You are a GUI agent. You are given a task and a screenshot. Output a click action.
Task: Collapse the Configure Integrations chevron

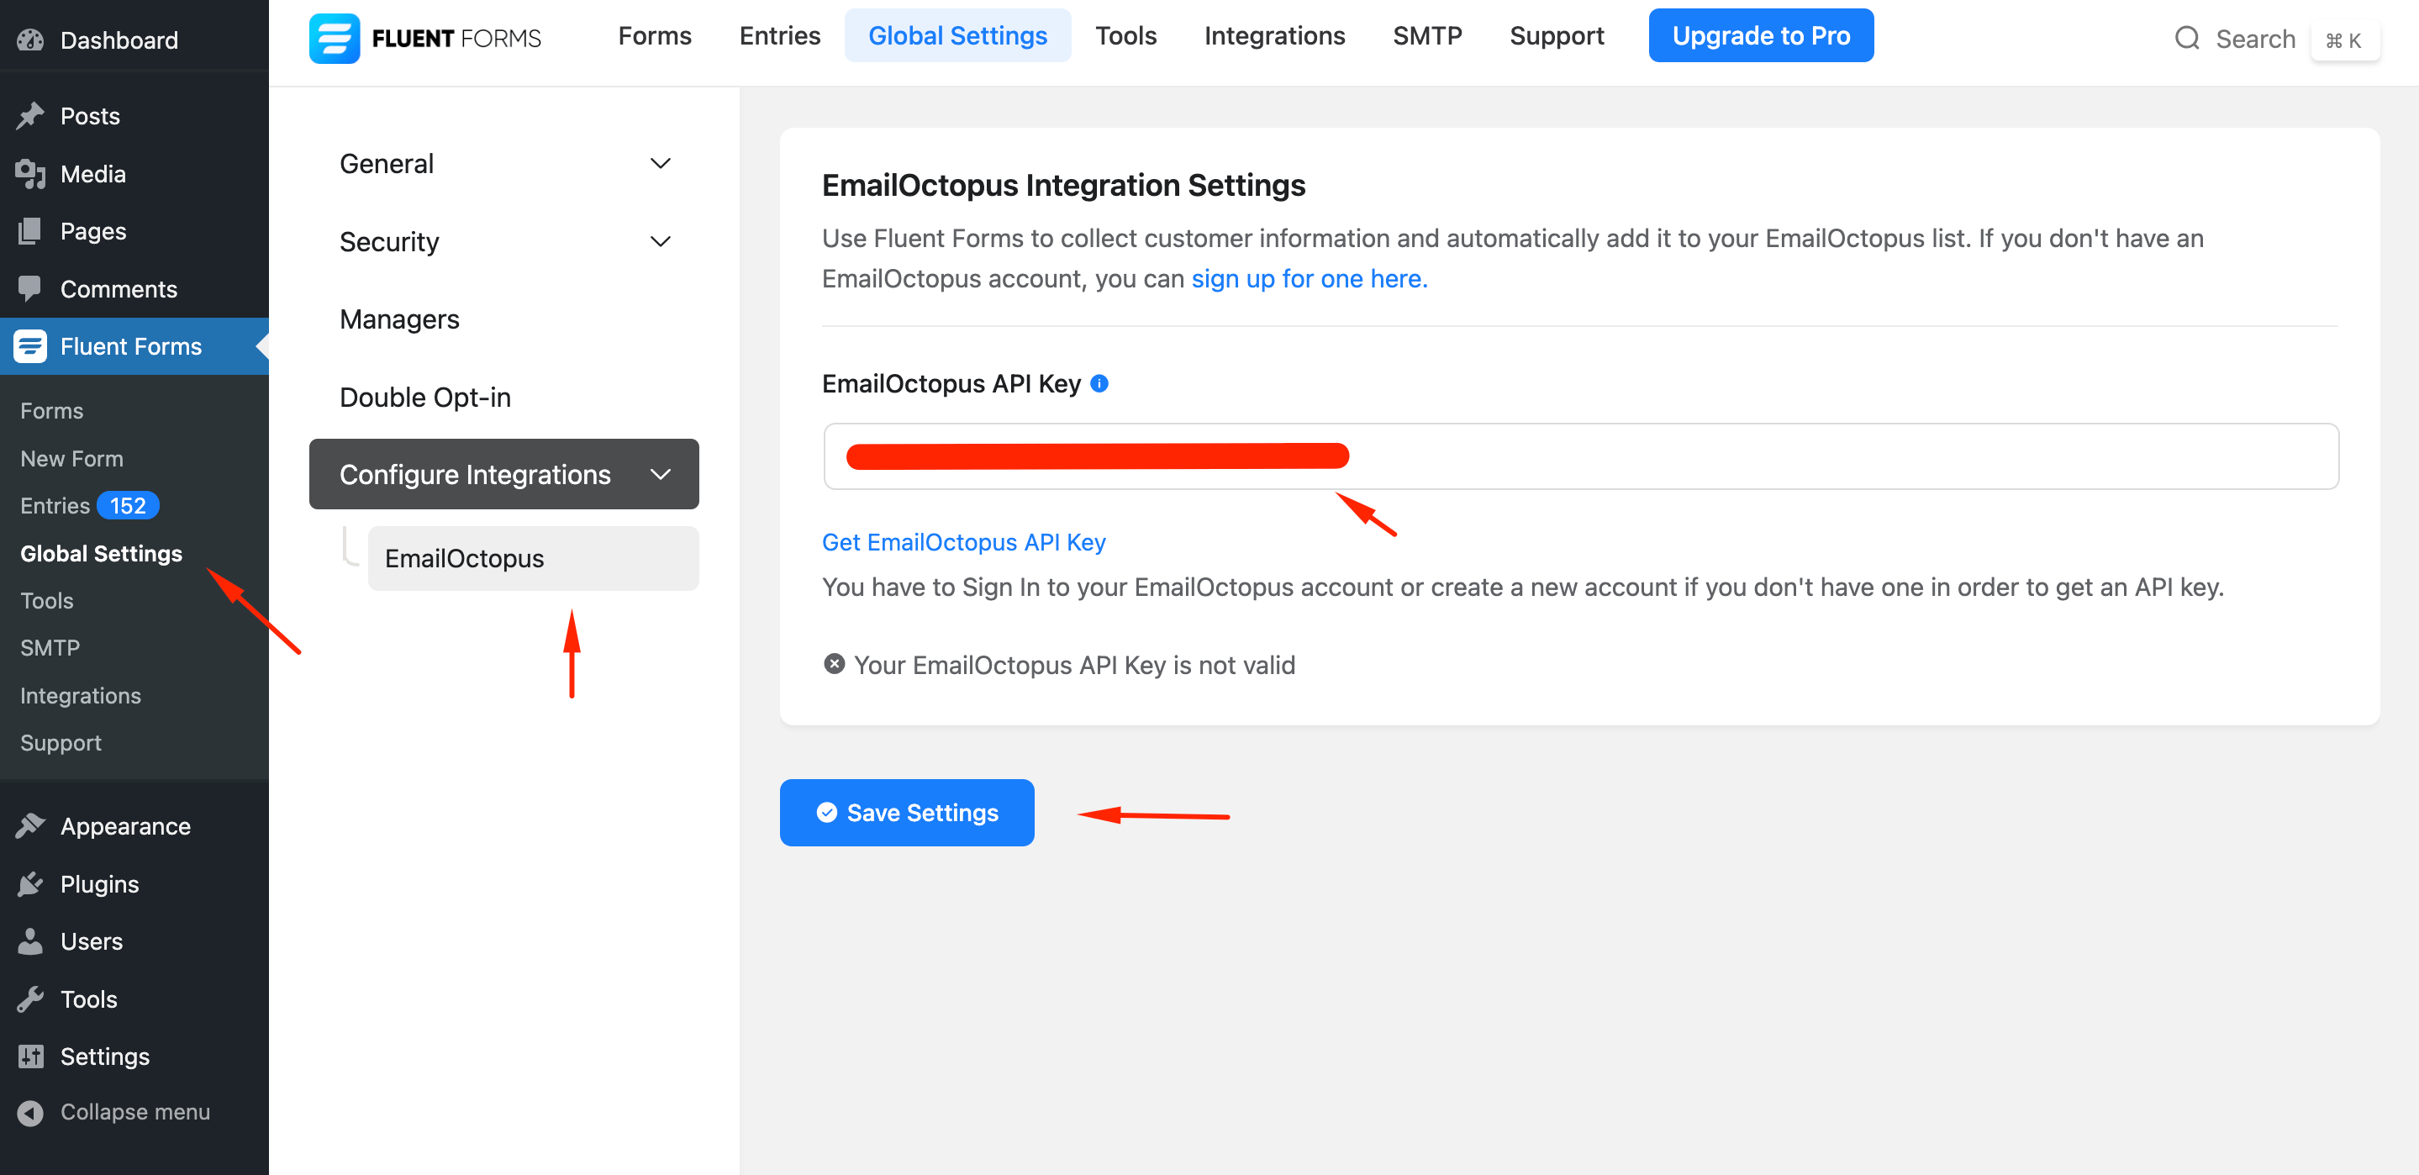(660, 474)
